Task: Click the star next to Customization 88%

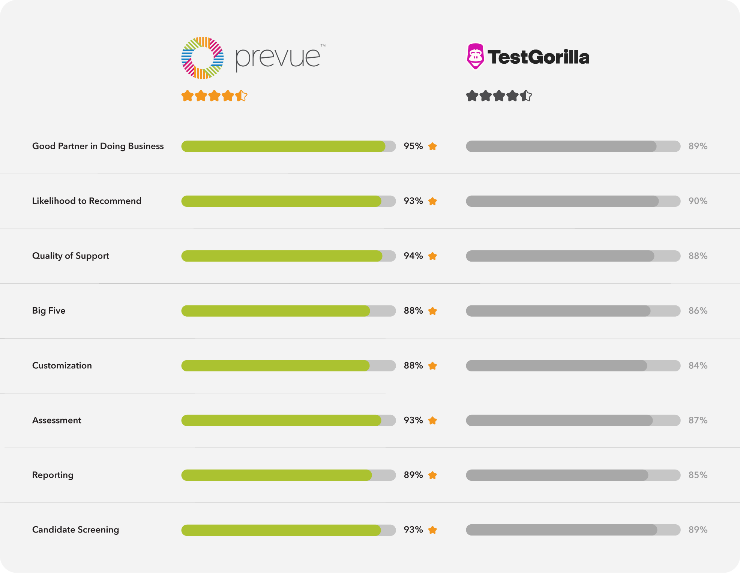Action: [432, 366]
